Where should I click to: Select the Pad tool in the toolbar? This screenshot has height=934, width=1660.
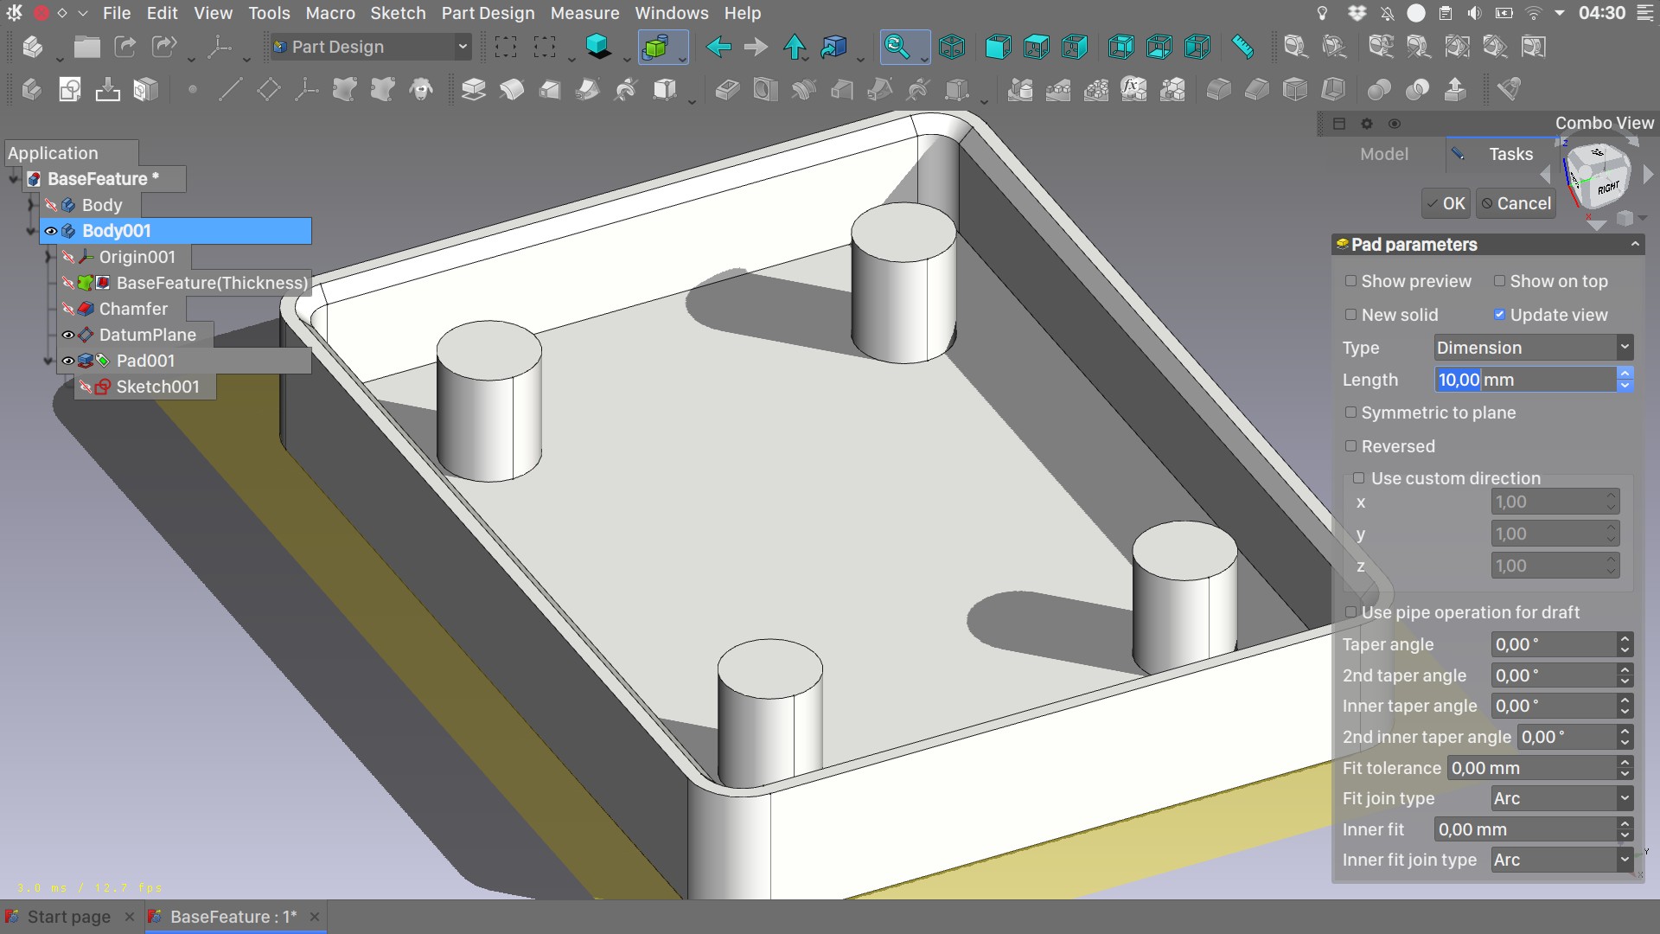[472, 89]
